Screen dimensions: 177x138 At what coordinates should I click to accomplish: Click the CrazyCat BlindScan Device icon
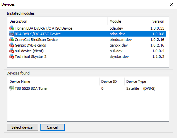(12, 39)
